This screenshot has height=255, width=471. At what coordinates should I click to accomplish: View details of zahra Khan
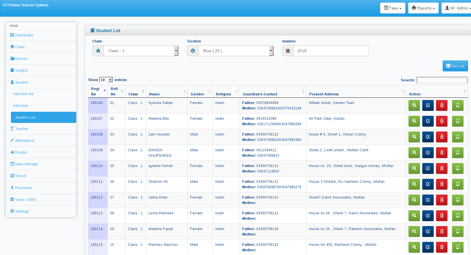click(x=414, y=200)
